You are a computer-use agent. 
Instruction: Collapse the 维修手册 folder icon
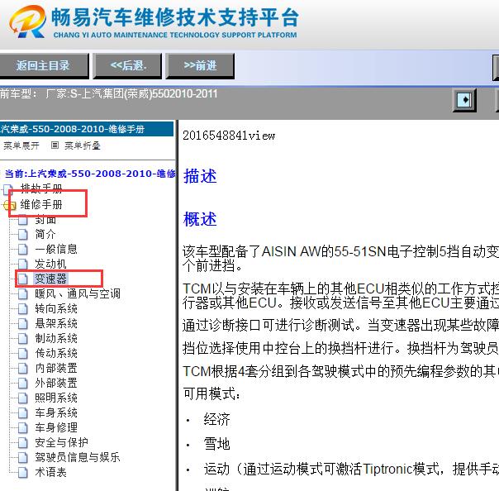point(9,205)
